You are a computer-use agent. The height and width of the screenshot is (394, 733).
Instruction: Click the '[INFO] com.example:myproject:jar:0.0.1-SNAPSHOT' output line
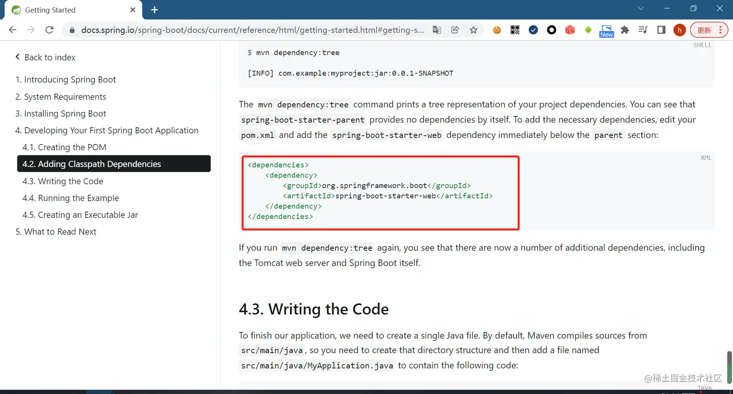[350, 73]
